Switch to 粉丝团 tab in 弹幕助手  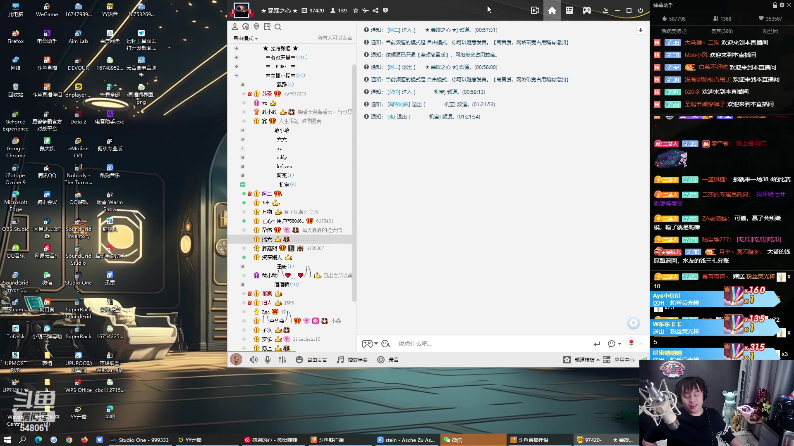coord(770,31)
